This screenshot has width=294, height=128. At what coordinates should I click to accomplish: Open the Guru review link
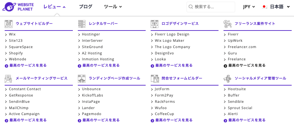pos(232,53)
